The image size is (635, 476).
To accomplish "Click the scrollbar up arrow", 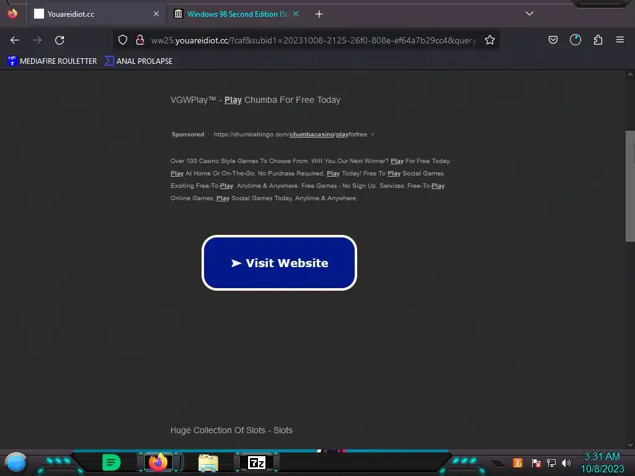I will tap(630, 74).
